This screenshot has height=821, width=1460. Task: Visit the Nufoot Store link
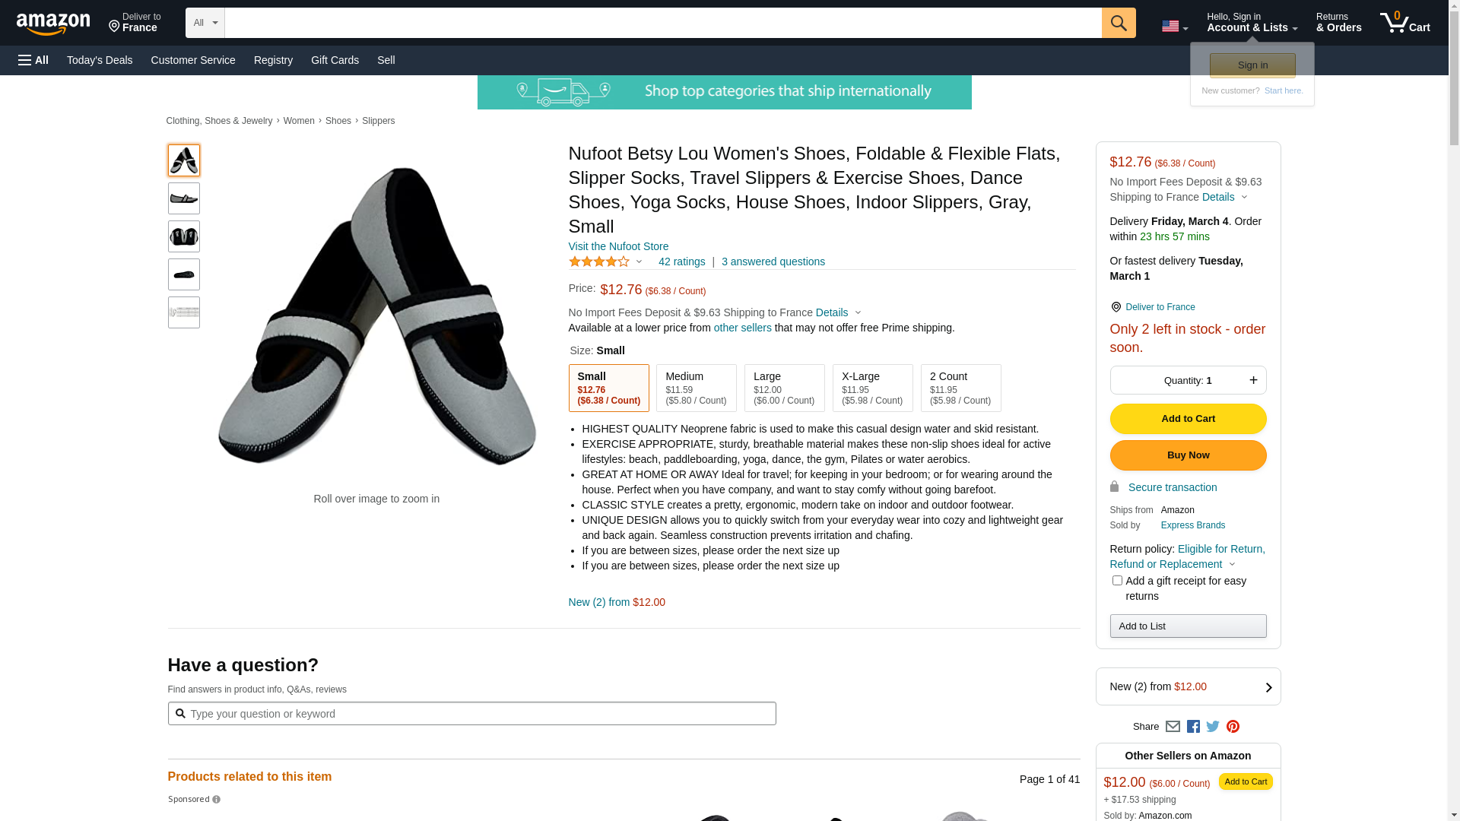click(x=618, y=246)
